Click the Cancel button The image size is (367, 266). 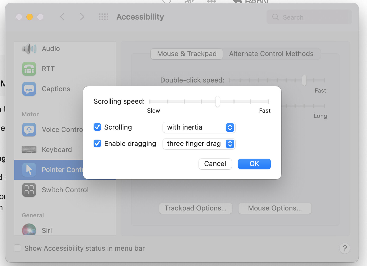215,164
